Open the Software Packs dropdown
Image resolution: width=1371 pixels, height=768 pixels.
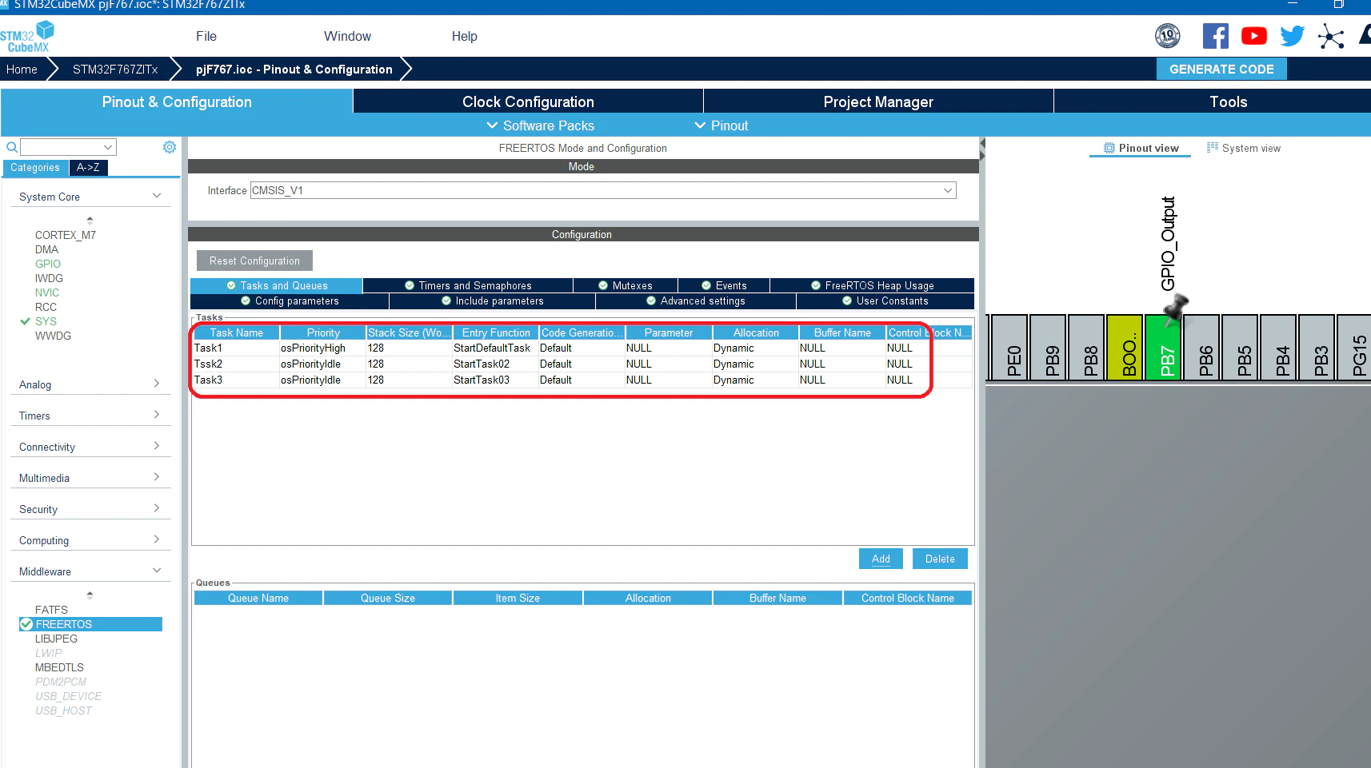pos(541,125)
